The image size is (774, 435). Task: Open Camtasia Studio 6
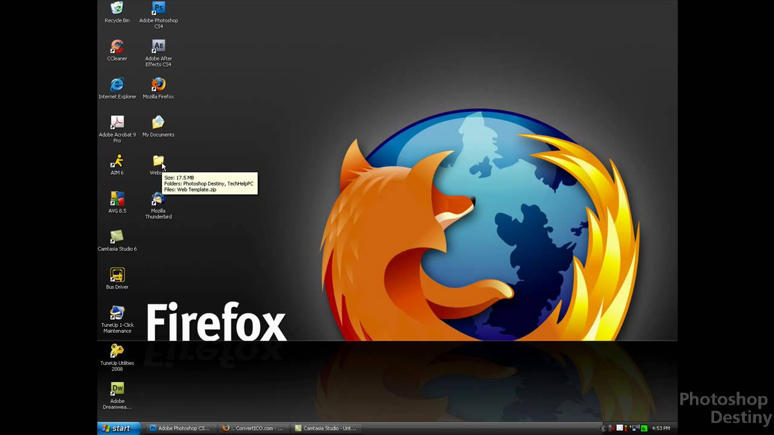point(117,237)
